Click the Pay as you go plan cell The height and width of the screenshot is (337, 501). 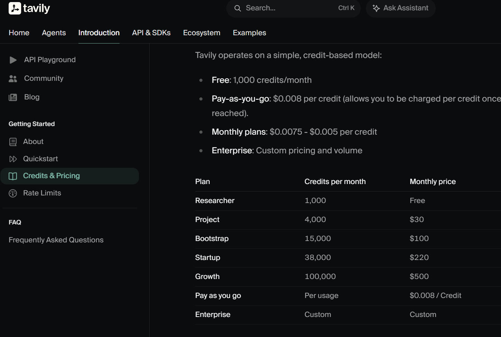[218, 296]
